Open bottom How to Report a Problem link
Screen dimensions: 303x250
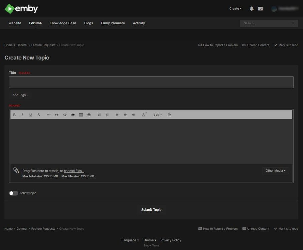click(218, 229)
